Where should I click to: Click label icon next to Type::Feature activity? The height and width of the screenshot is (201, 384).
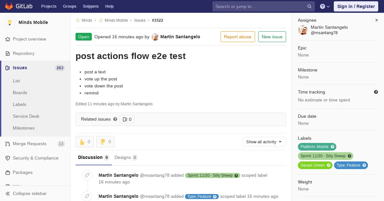click(87, 196)
